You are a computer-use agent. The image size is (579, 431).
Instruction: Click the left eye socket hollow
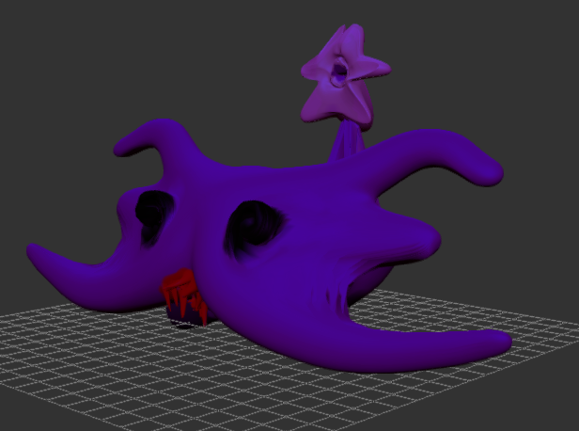[154, 213]
